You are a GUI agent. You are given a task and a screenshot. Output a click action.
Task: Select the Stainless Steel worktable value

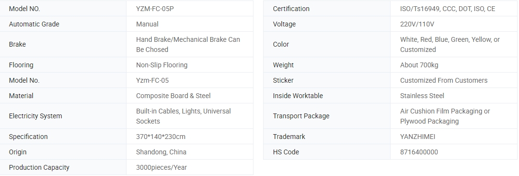coord(422,96)
